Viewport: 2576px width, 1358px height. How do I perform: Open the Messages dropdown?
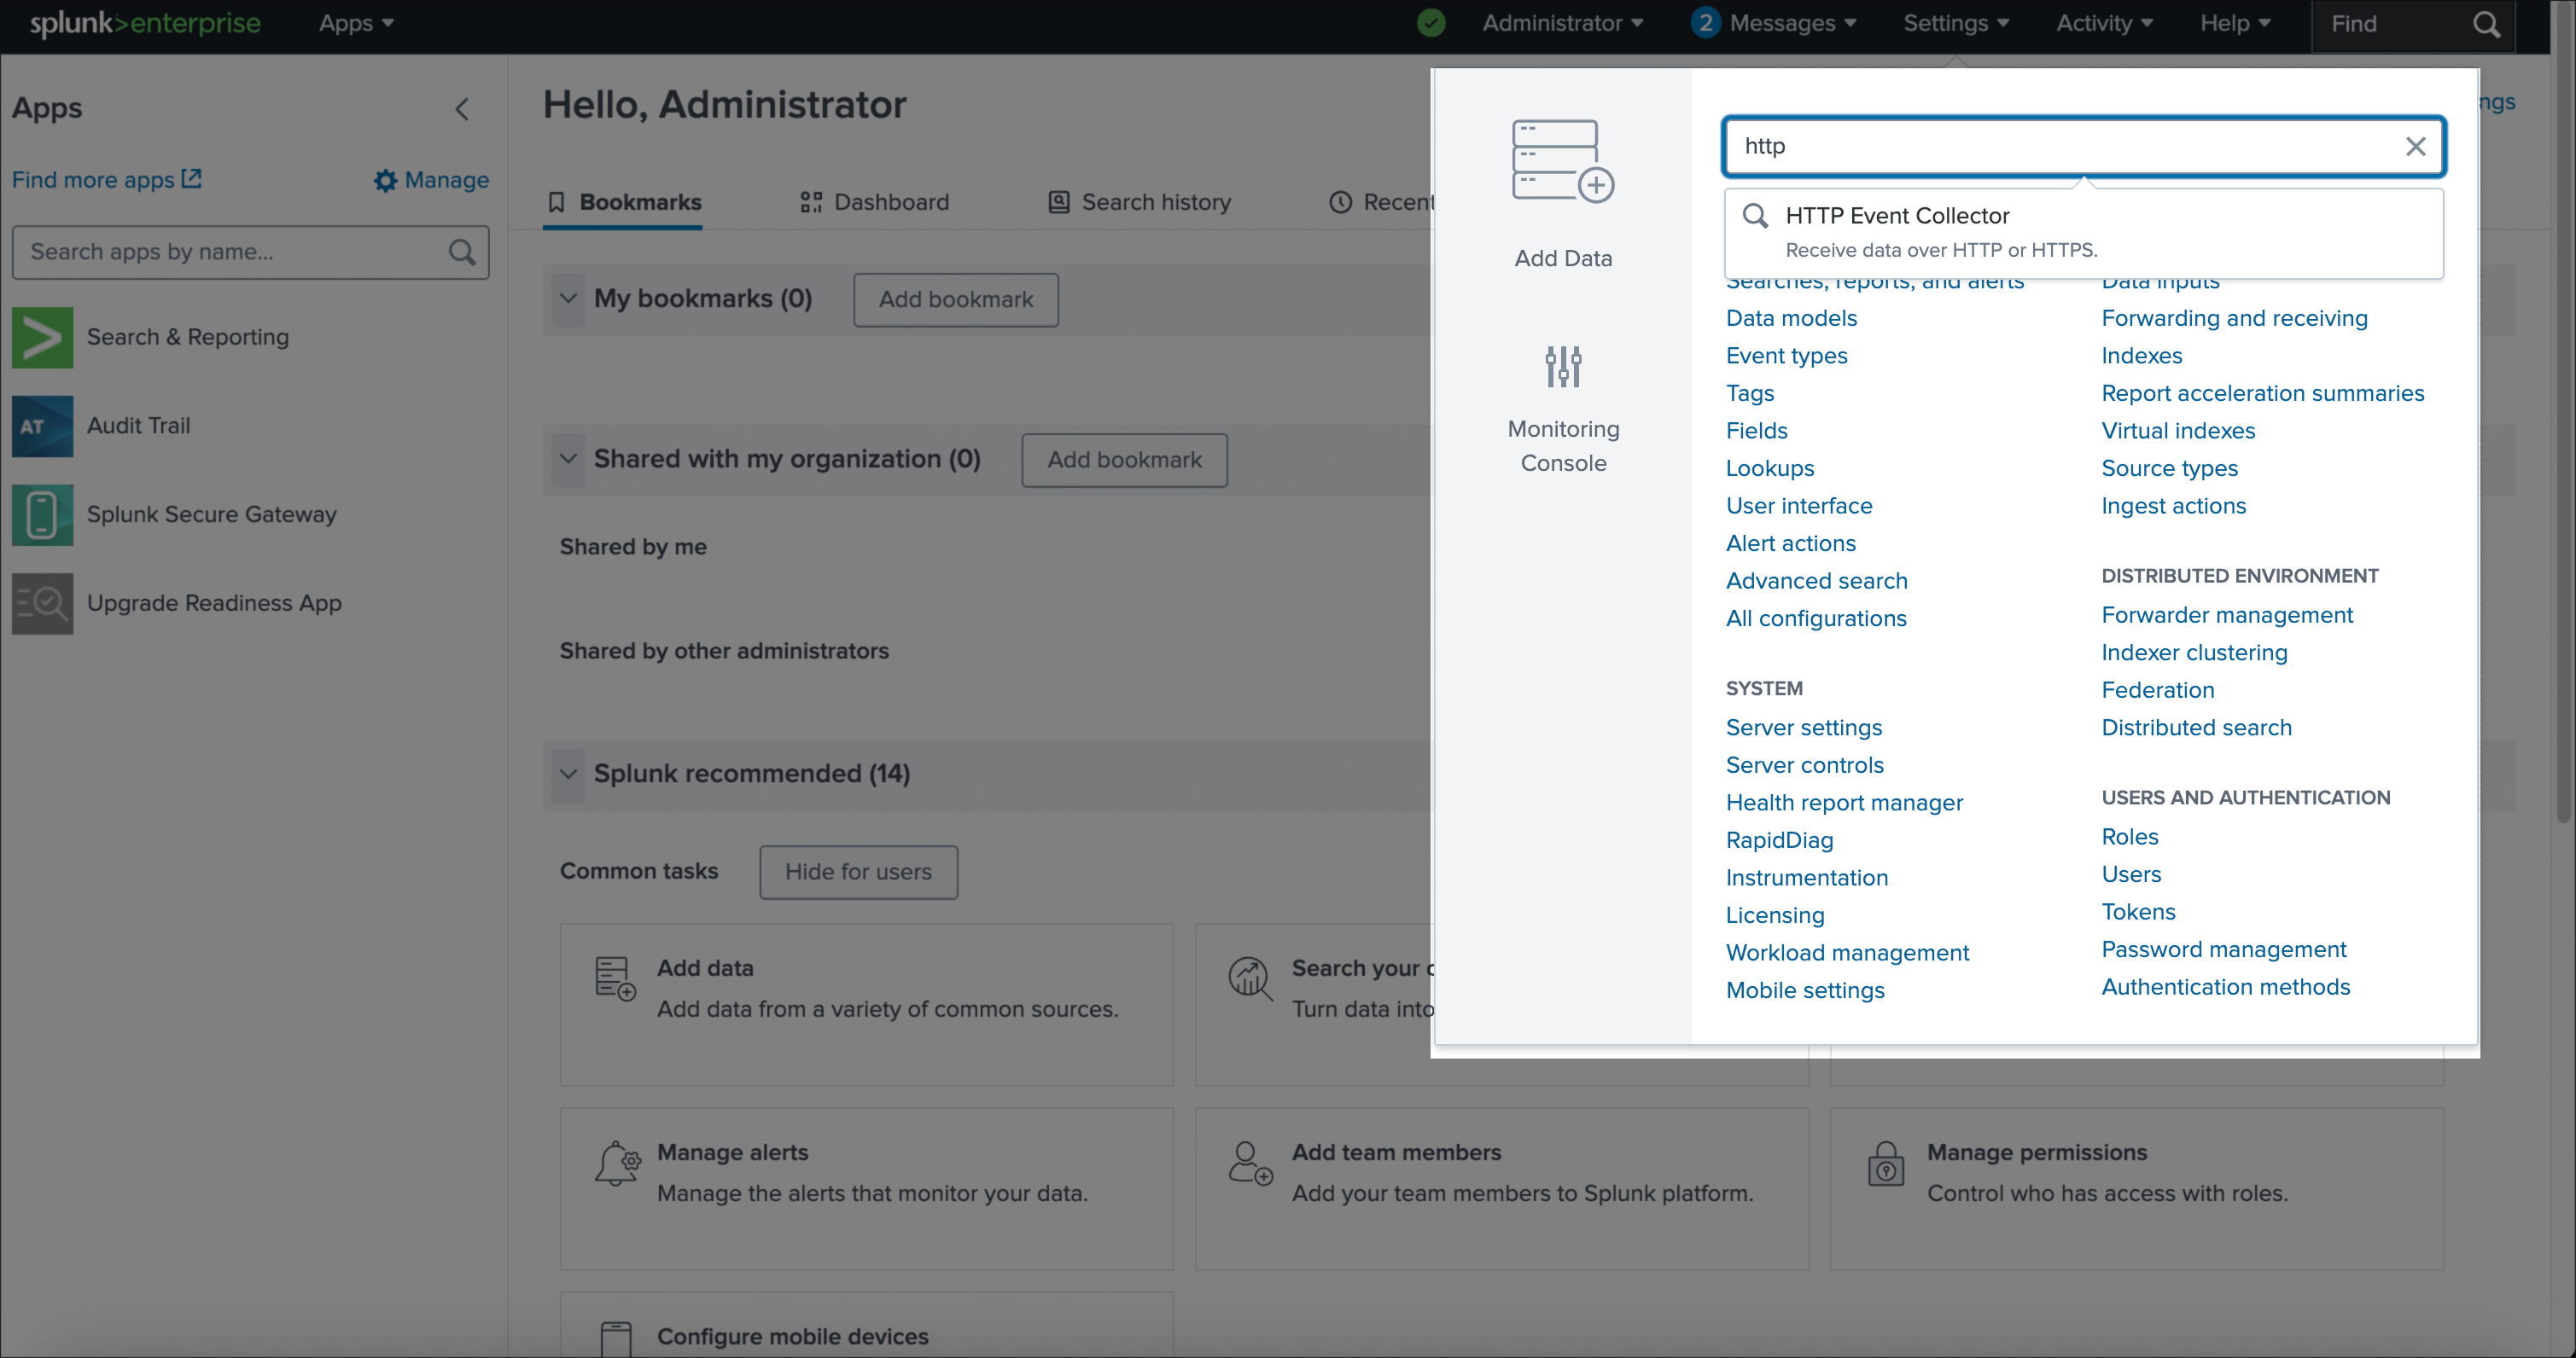[1792, 23]
